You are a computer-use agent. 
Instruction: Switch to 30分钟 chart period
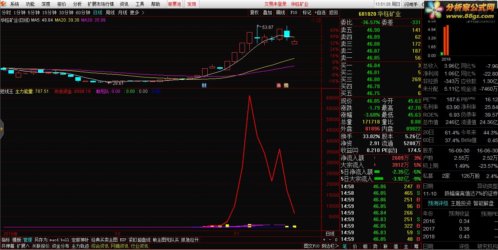point(66,12)
